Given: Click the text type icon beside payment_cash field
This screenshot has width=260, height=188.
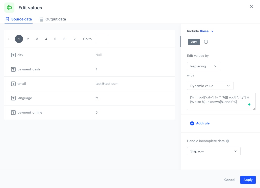Looking at the screenshot, I should pyautogui.click(x=13, y=69).
